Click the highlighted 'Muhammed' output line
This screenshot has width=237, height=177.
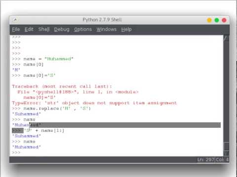[x=116, y=125]
